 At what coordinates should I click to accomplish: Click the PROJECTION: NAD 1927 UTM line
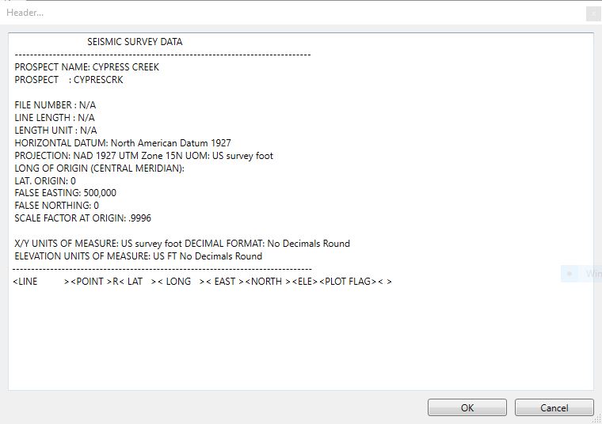click(x=143, y=156)
